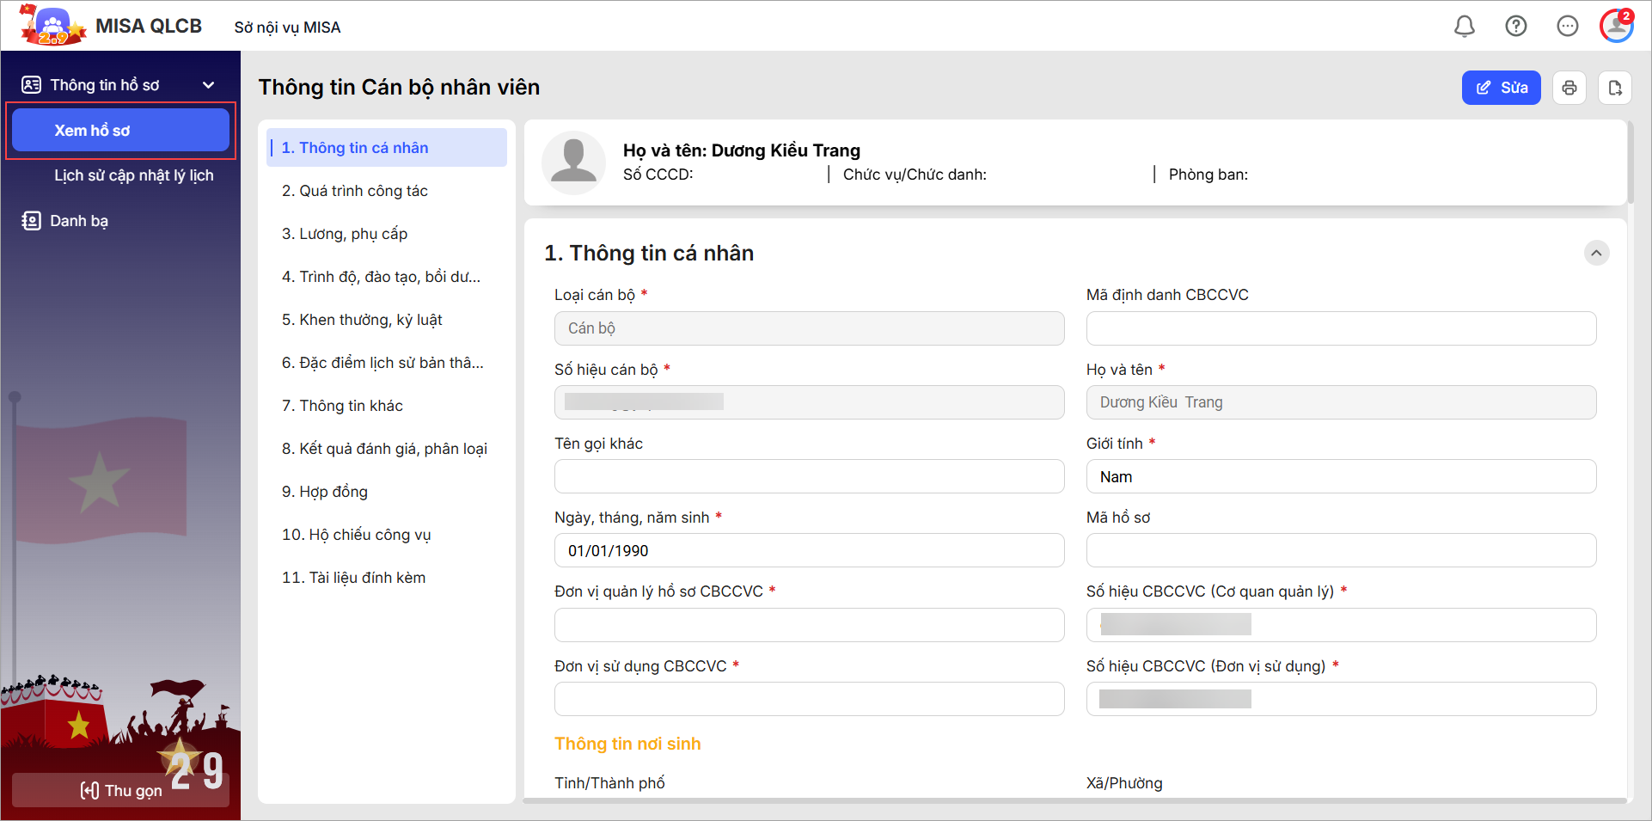Open the notifications bell

pyautogui.click(x=1464, y=27)
